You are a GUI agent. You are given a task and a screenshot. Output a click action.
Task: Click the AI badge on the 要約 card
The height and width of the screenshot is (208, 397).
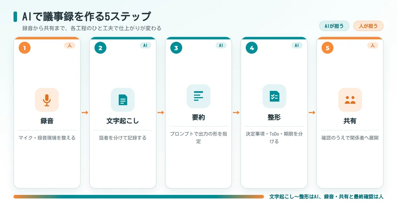[x=221, y=45]
